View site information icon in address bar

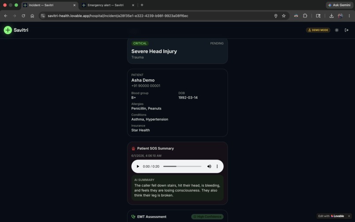43,16
